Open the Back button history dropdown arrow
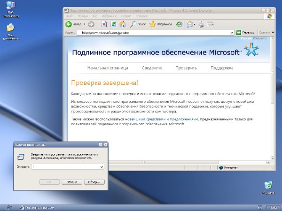Screen dimensions: 282x211 click(x=84, y=24)
